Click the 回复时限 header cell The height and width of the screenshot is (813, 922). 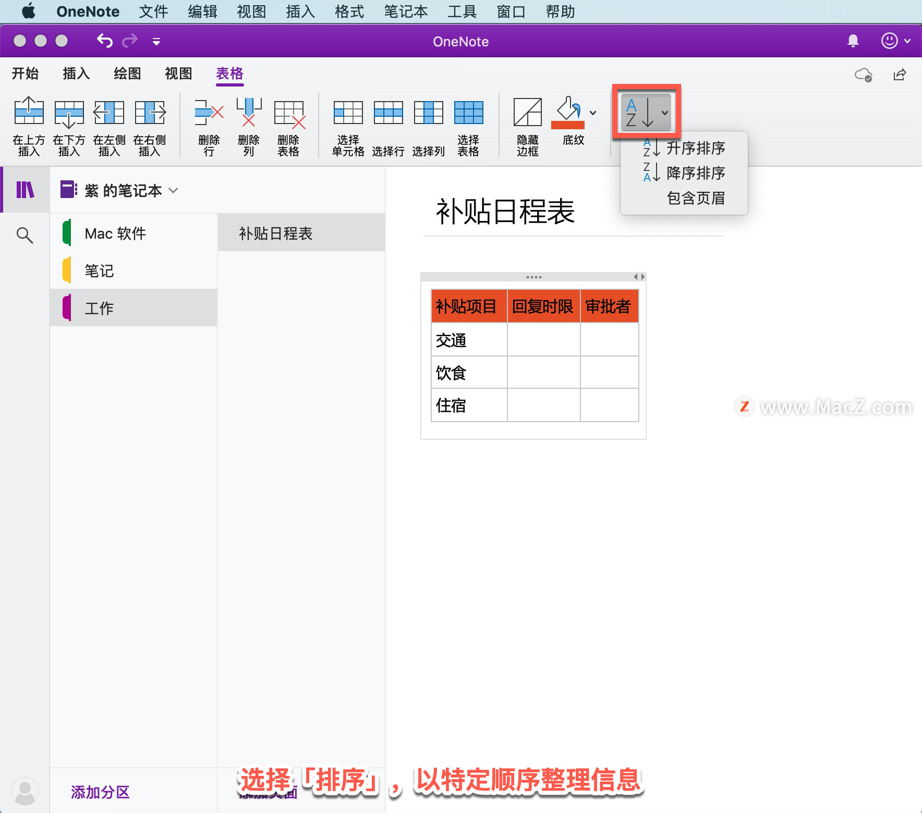click(x=543, y=306)
